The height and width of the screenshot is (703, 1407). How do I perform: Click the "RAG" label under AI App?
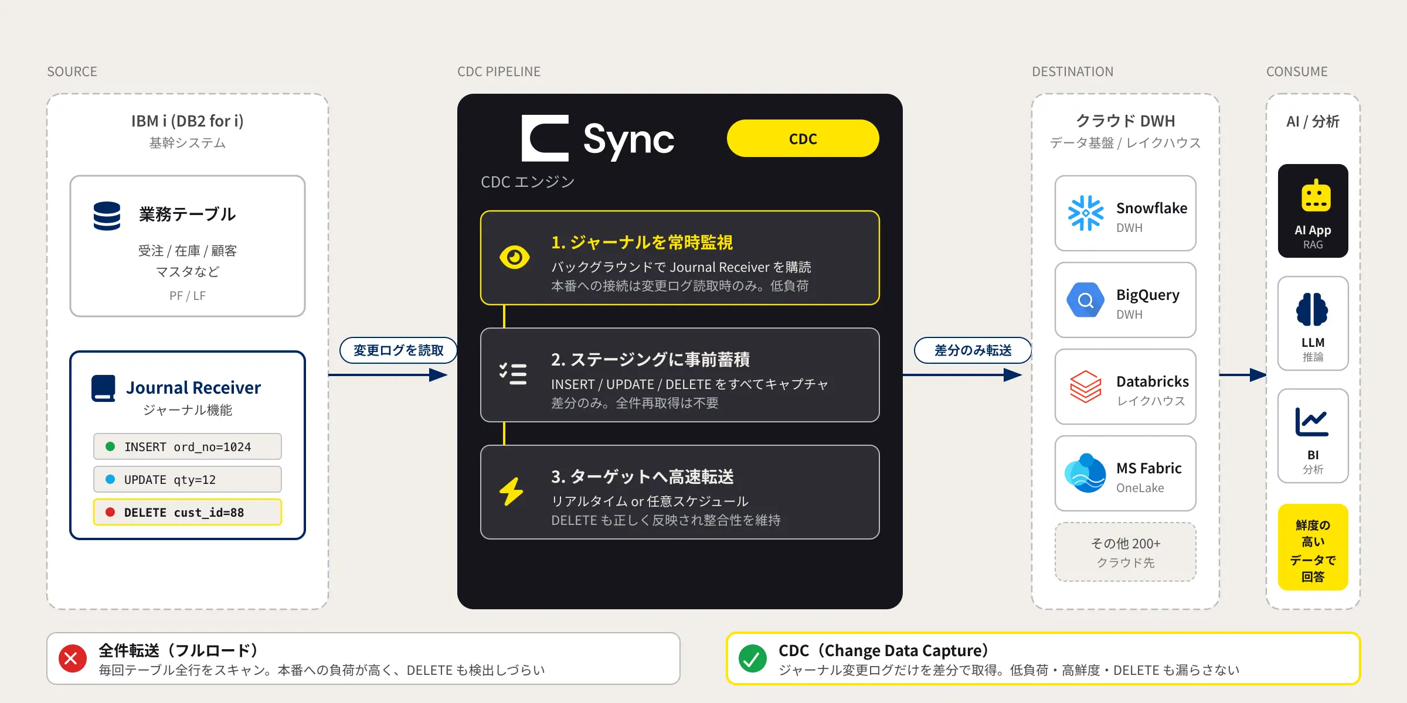[1313, 245]
